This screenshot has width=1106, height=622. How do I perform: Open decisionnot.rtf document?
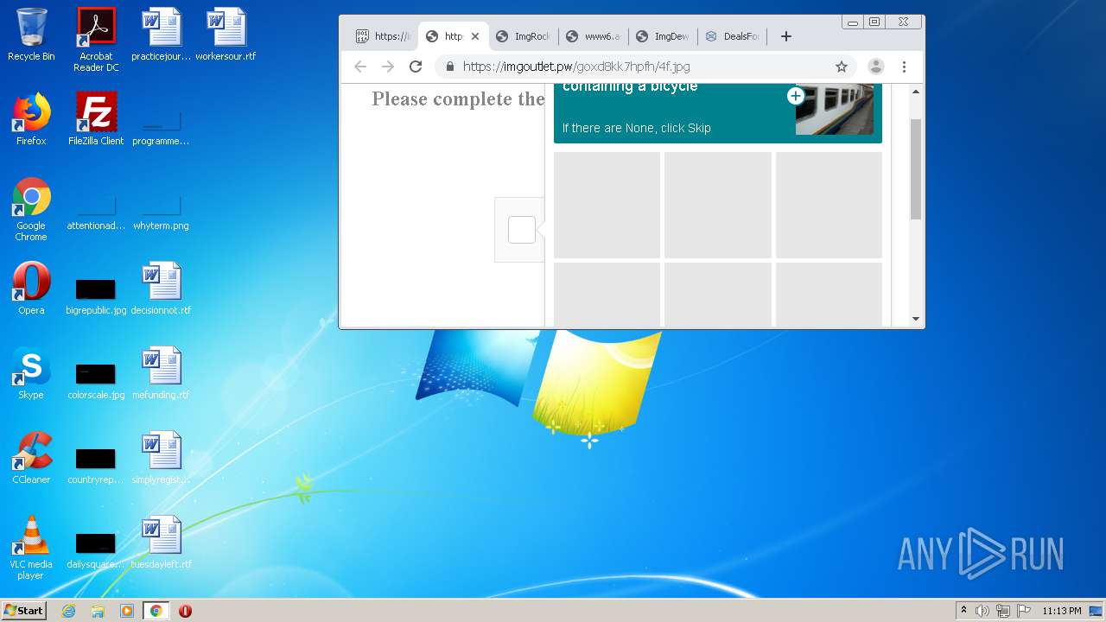click(161, 289)
